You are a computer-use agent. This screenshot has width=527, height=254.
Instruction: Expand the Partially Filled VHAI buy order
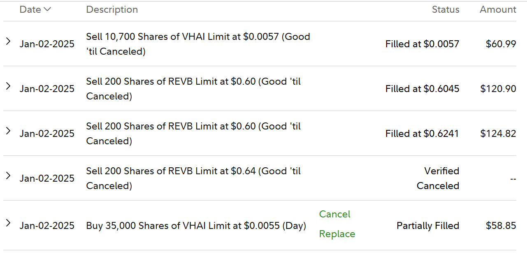8,223
